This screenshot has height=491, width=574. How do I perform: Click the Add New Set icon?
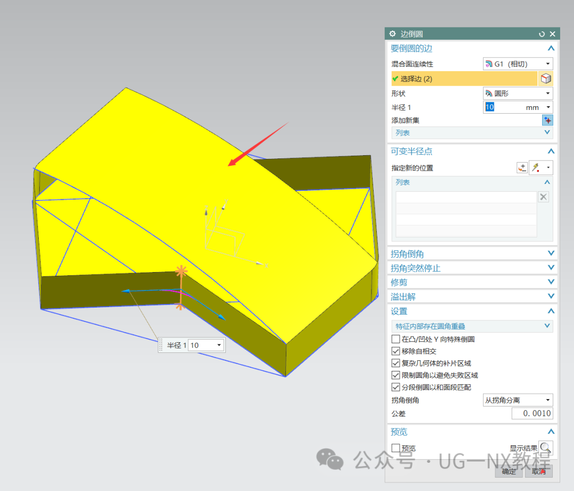click(x=547, y=120)
